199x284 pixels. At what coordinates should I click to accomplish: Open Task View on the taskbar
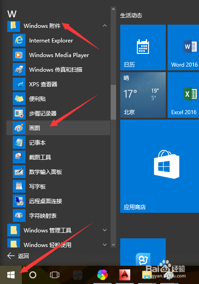pos(55,275)
